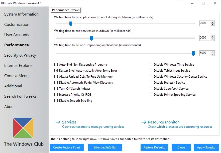
Task: Open Search For Tweaks
Action: coord(20,96)
